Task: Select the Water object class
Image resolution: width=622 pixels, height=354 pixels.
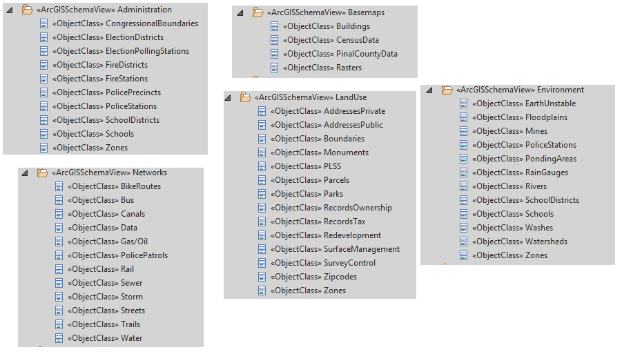Action: pyautogui.click(x=105, y=339)
